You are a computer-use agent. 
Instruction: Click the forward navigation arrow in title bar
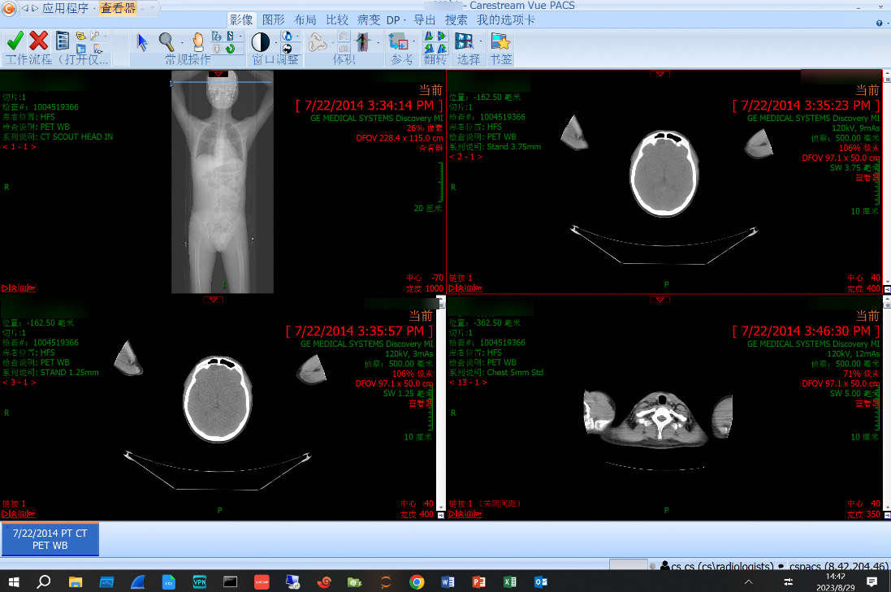point(35,8)
